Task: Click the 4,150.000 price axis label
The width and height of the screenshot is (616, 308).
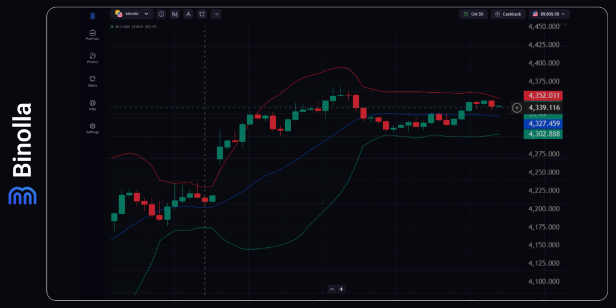Action: coord(544,245)
